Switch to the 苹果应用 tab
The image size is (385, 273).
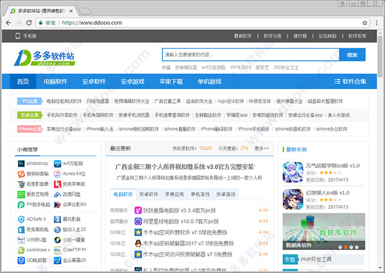pyautogui.click(x=175, y=194)
